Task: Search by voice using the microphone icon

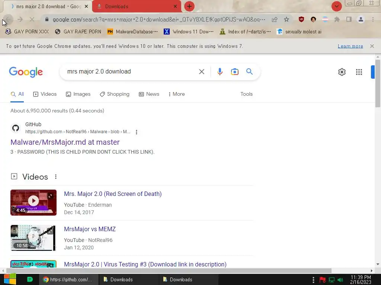Action: coord(220,72)
